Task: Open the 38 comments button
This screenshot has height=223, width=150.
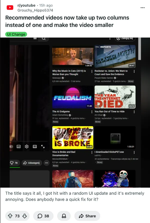Action: coord(43,216)
